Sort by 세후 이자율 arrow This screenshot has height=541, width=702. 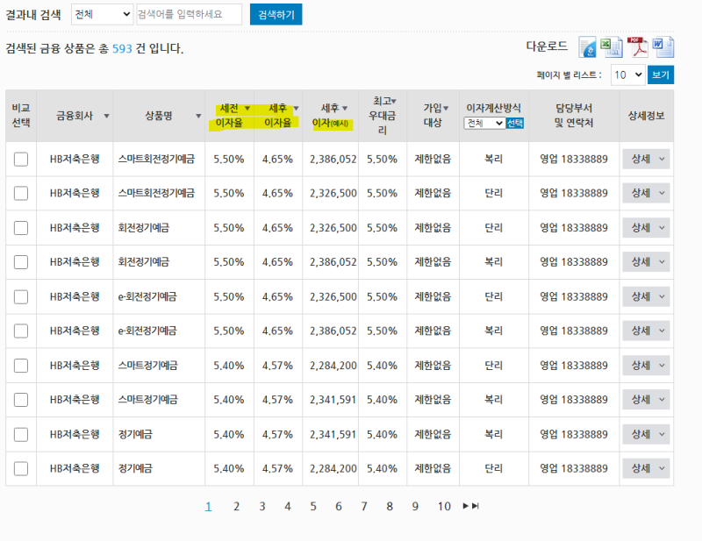(x=296, y=109)
